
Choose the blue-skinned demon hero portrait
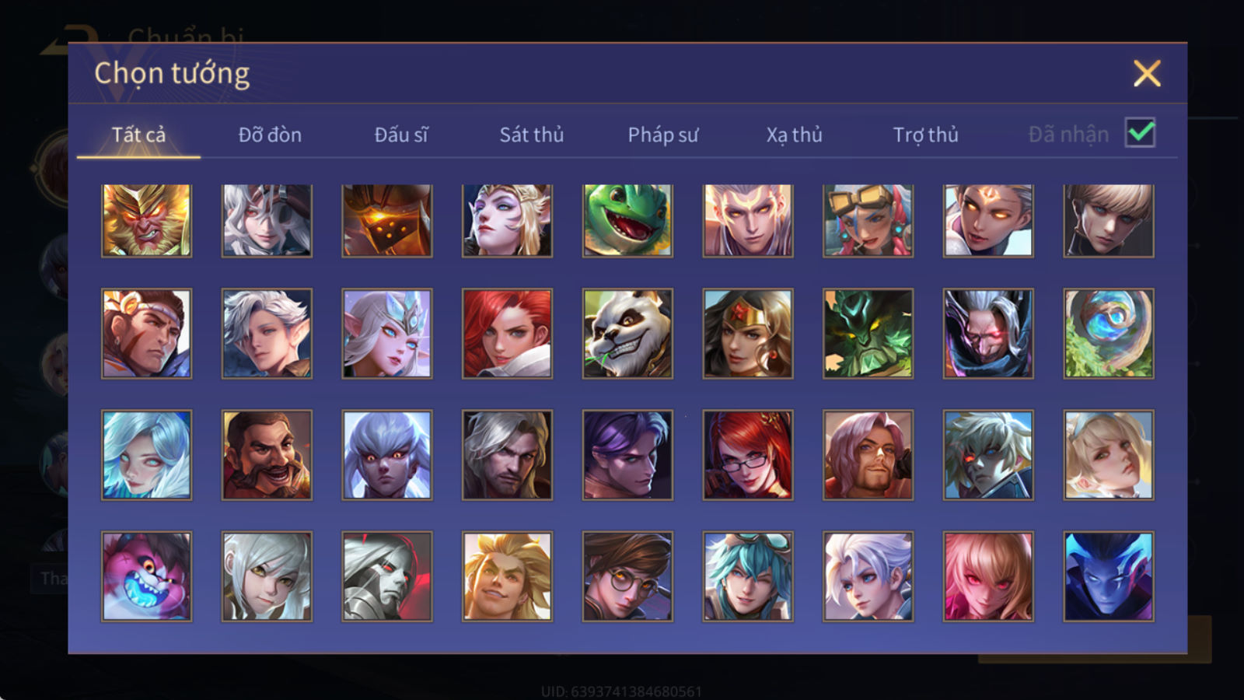pyautogui.click(x=1109, y=576)
